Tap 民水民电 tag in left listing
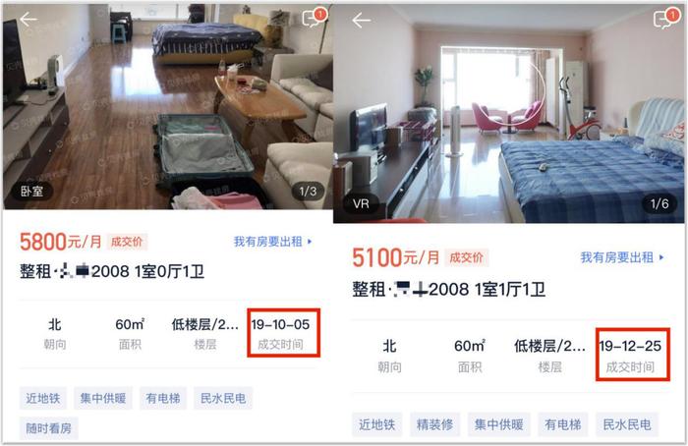The image size is (688, 446). tap(223, 398)
